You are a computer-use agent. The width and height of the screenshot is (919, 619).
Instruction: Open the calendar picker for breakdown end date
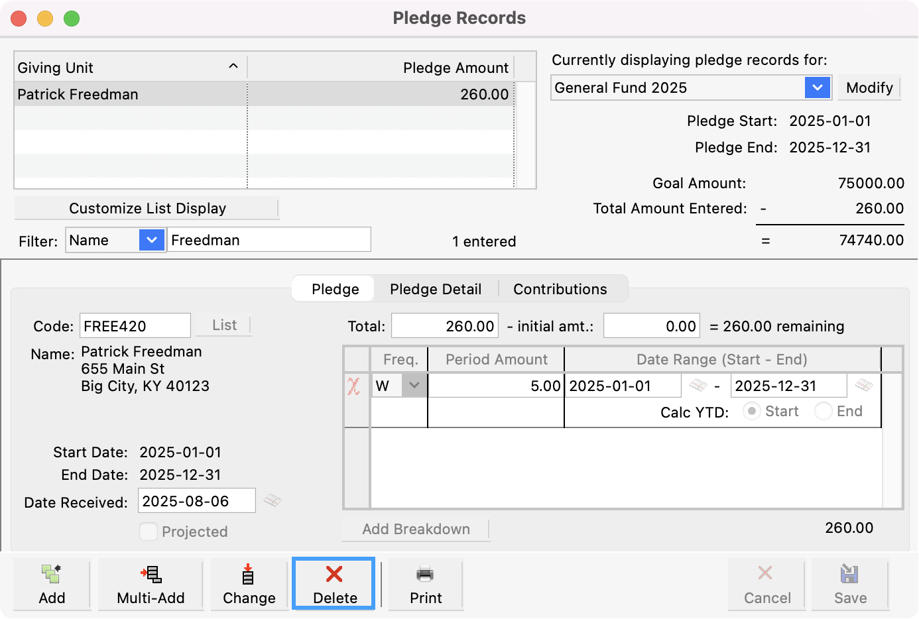(863, 384)
